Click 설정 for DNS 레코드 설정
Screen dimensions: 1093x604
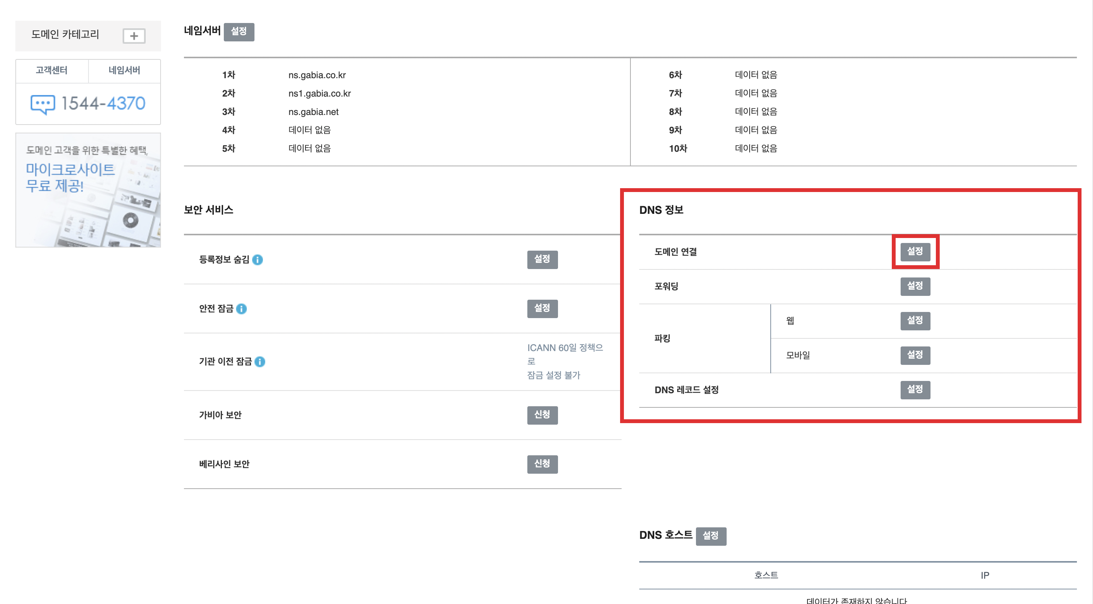click(x=915, y=390)
